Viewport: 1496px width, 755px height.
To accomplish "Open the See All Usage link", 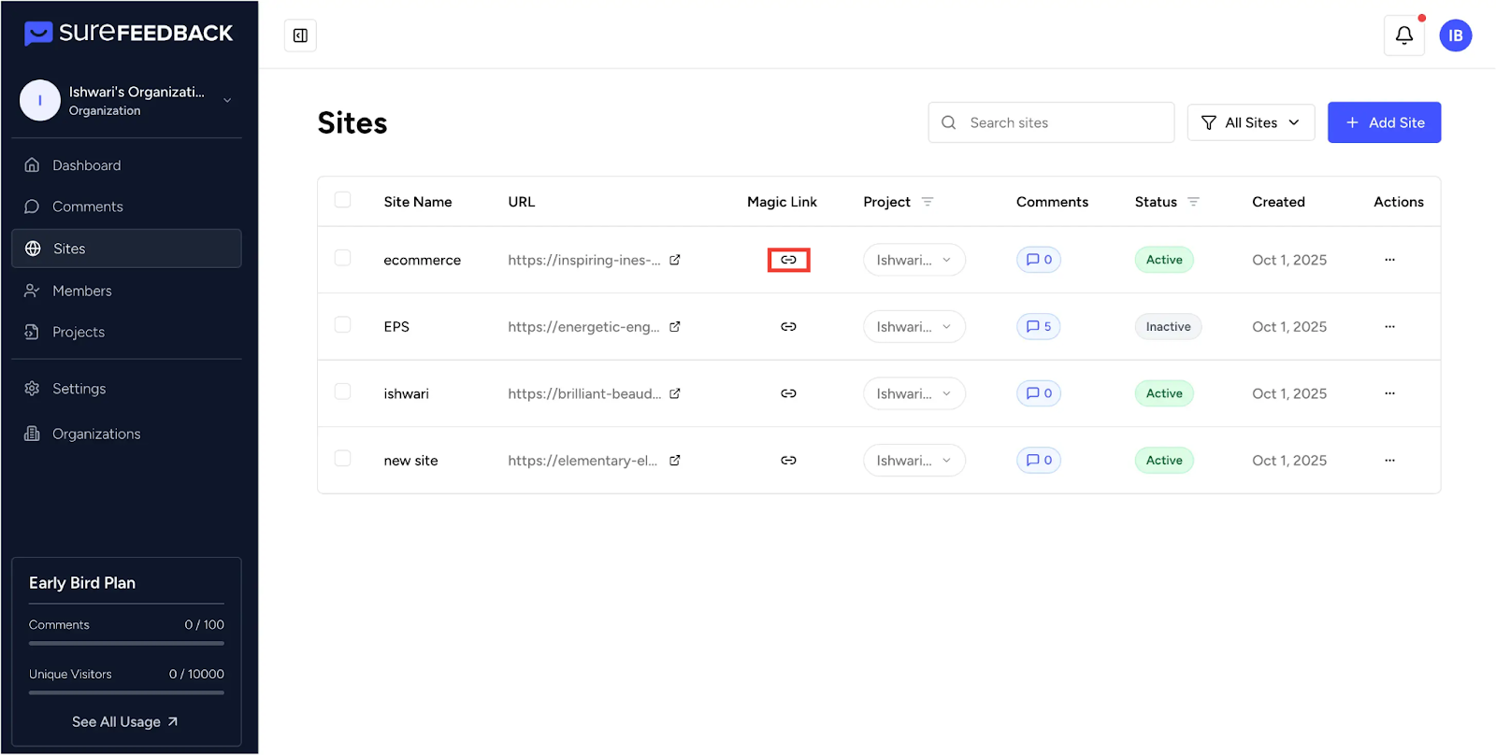I will pos(125,722).
